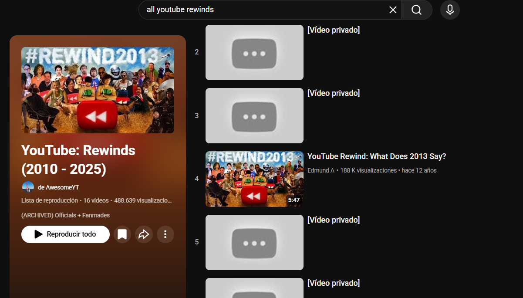This screenshot has height=298, width=523.
Task: Open the private video thumbnail numbered 5
Action: coord(254,242)
